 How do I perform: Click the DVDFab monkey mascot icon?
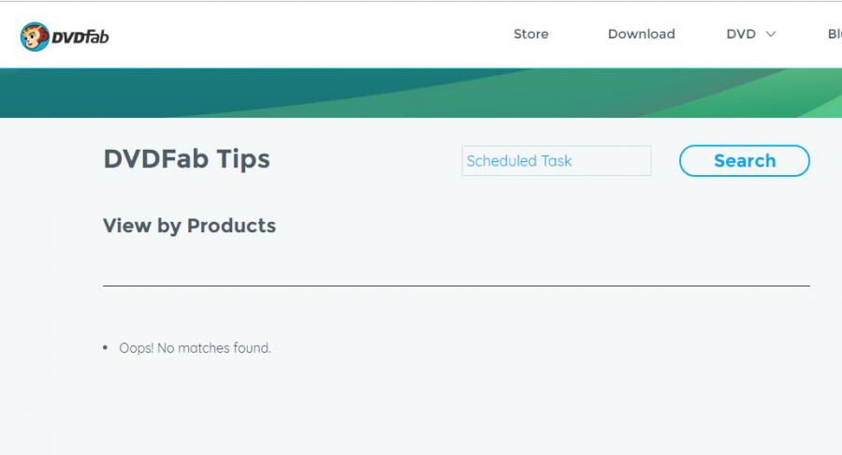click(x=35, y=37)
